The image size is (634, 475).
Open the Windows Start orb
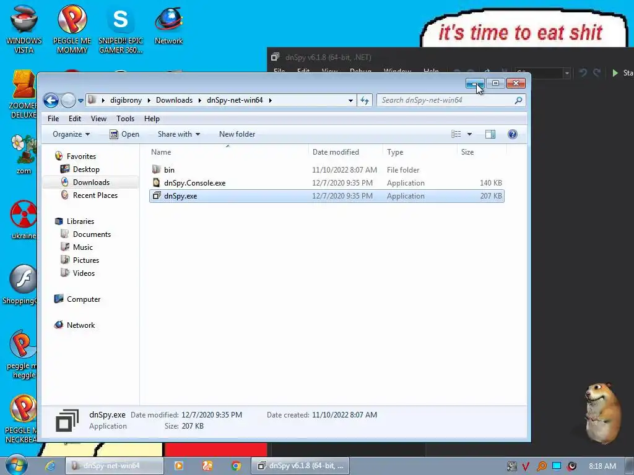17,465
